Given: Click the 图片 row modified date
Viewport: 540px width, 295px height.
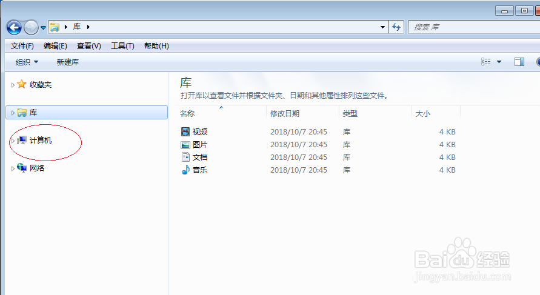Looking at the screenshot, I should click(299, 145).
